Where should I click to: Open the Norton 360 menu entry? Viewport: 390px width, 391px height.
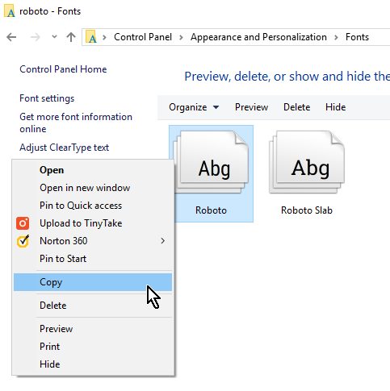[93, 241]
